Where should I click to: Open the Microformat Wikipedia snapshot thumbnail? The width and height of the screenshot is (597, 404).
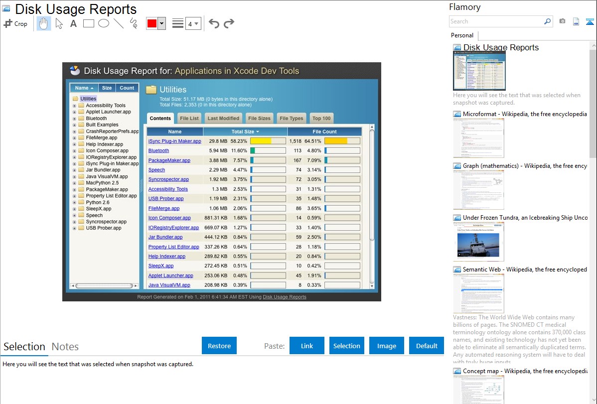coord(478,138)
